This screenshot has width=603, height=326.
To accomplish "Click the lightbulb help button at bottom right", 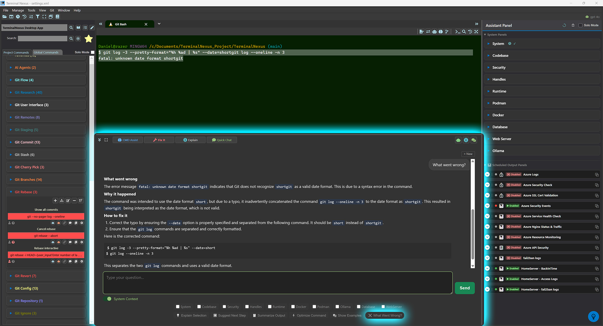I will coord(593,316).
